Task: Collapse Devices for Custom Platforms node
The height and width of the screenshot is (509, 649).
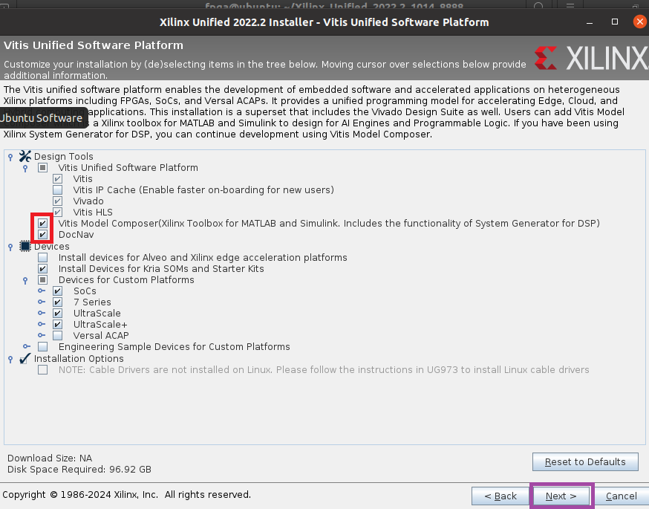Action: coord(25,280)
